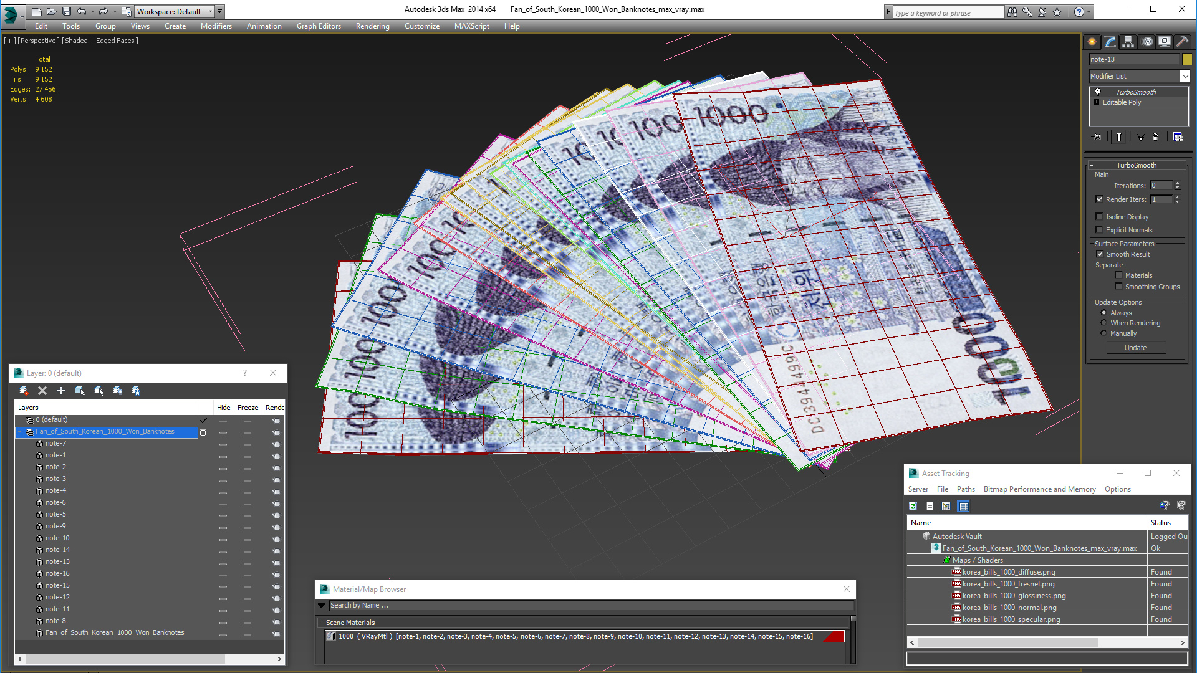The height and width of the screenshot is (673, 1197).
Task: Open the Motion command panel tab
Action: coord(1147,42)
